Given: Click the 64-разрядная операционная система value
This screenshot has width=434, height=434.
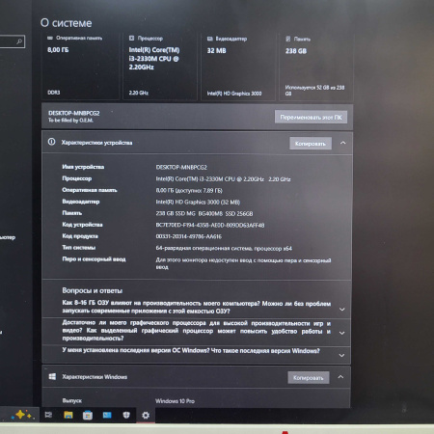Looking at the screenshot, I should 224,248.
